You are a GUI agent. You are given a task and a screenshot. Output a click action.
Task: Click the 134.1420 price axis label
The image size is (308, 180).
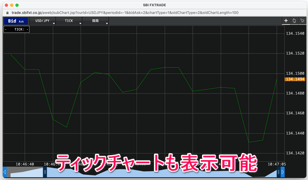tap(295, 153)
